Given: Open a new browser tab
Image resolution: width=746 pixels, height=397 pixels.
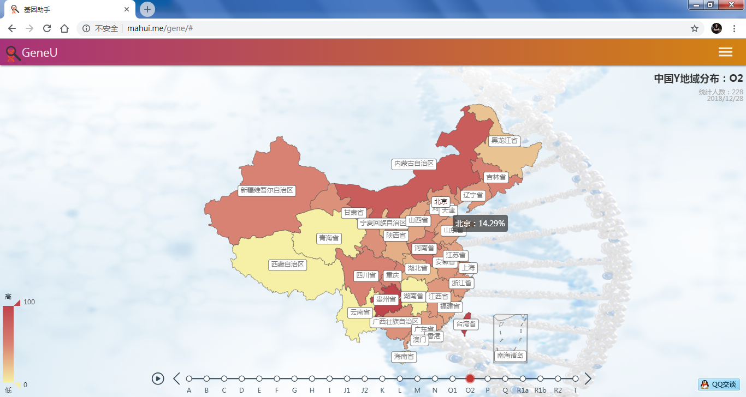Looking at the screenshot, I should 147,9.
